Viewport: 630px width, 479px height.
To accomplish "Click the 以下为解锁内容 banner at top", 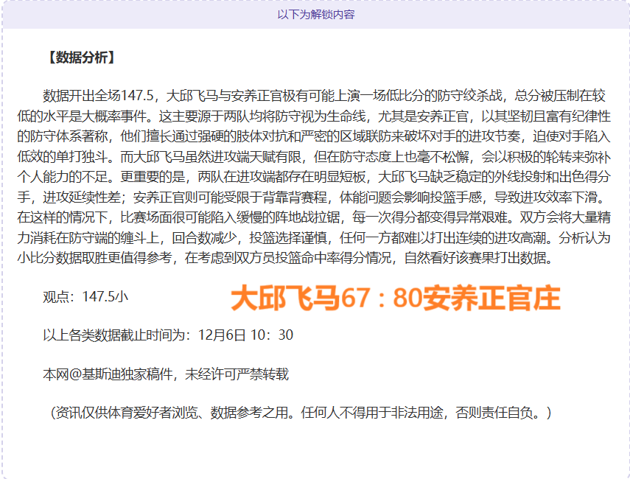I will 315,15.
